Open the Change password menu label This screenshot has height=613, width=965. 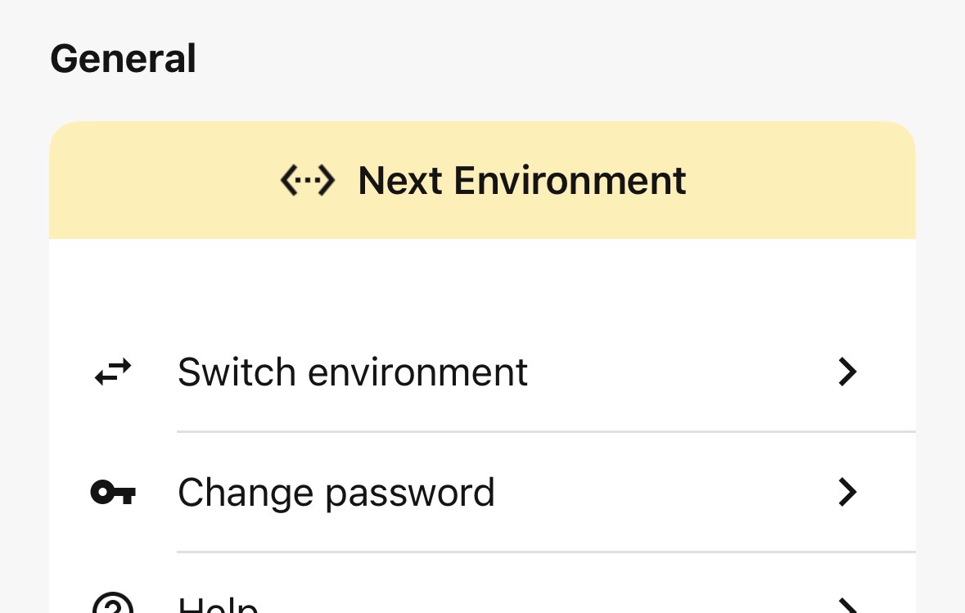click(336, 493)
